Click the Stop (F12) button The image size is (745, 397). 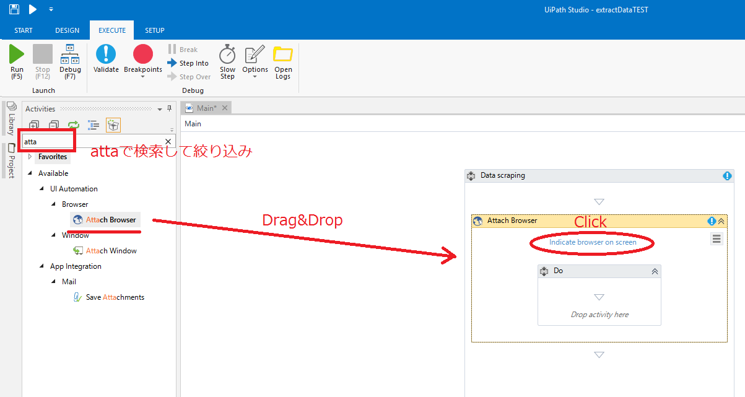coord(43,63)
